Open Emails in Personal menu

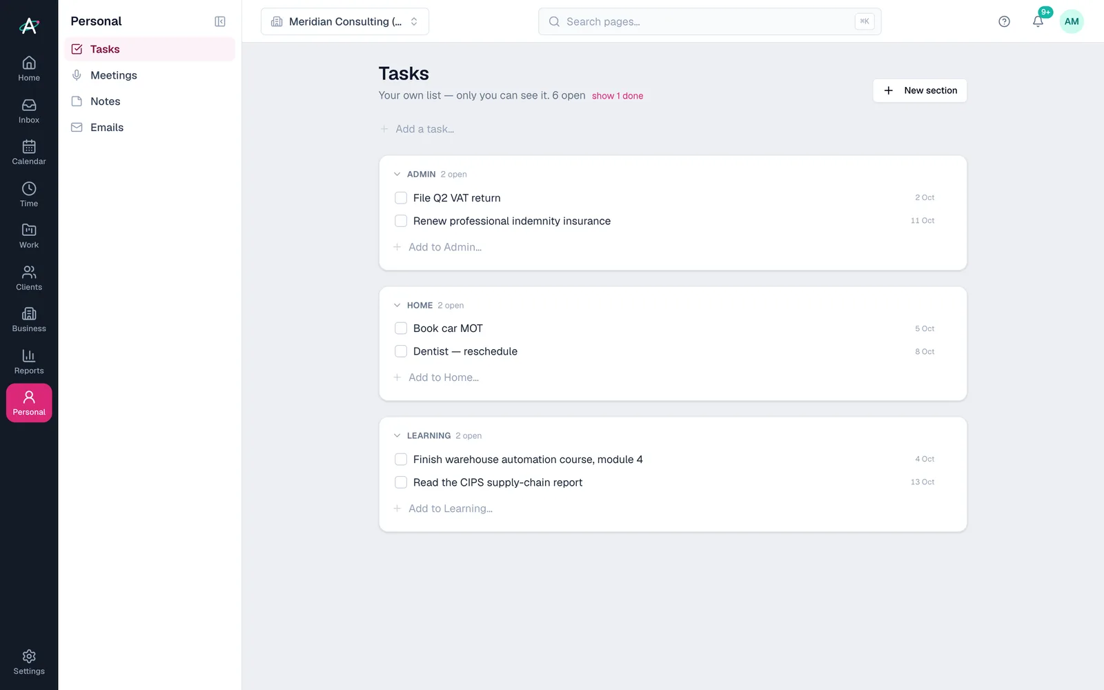(x=150, y=128)
